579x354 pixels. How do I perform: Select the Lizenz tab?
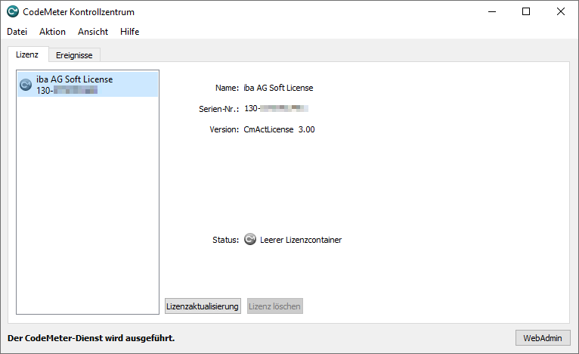27,54
